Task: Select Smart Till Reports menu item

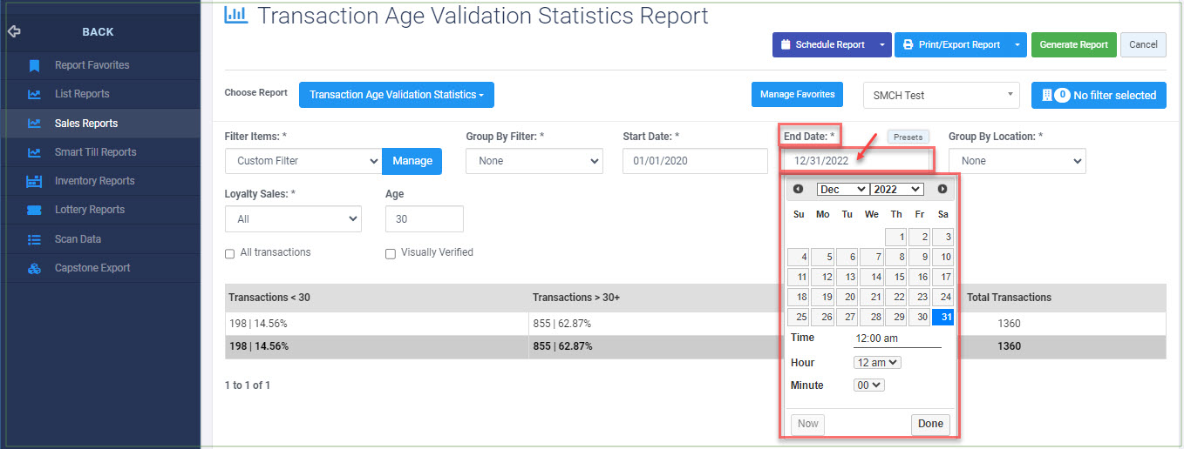Action: [x=95, y=152]
